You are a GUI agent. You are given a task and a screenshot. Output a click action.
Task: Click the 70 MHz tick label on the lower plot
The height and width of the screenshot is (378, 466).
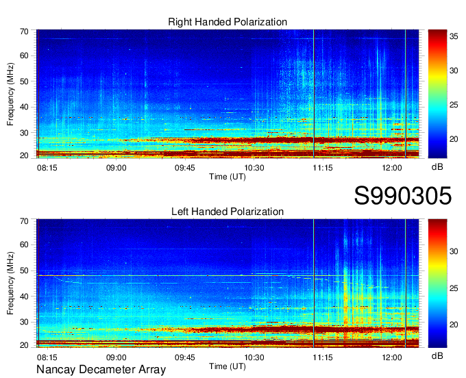(x=25, y=221)
